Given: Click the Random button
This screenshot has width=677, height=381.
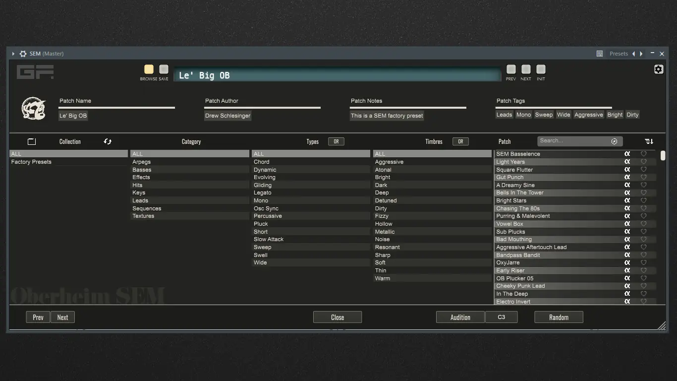Looking at the screenshot, I should (559, 317).
